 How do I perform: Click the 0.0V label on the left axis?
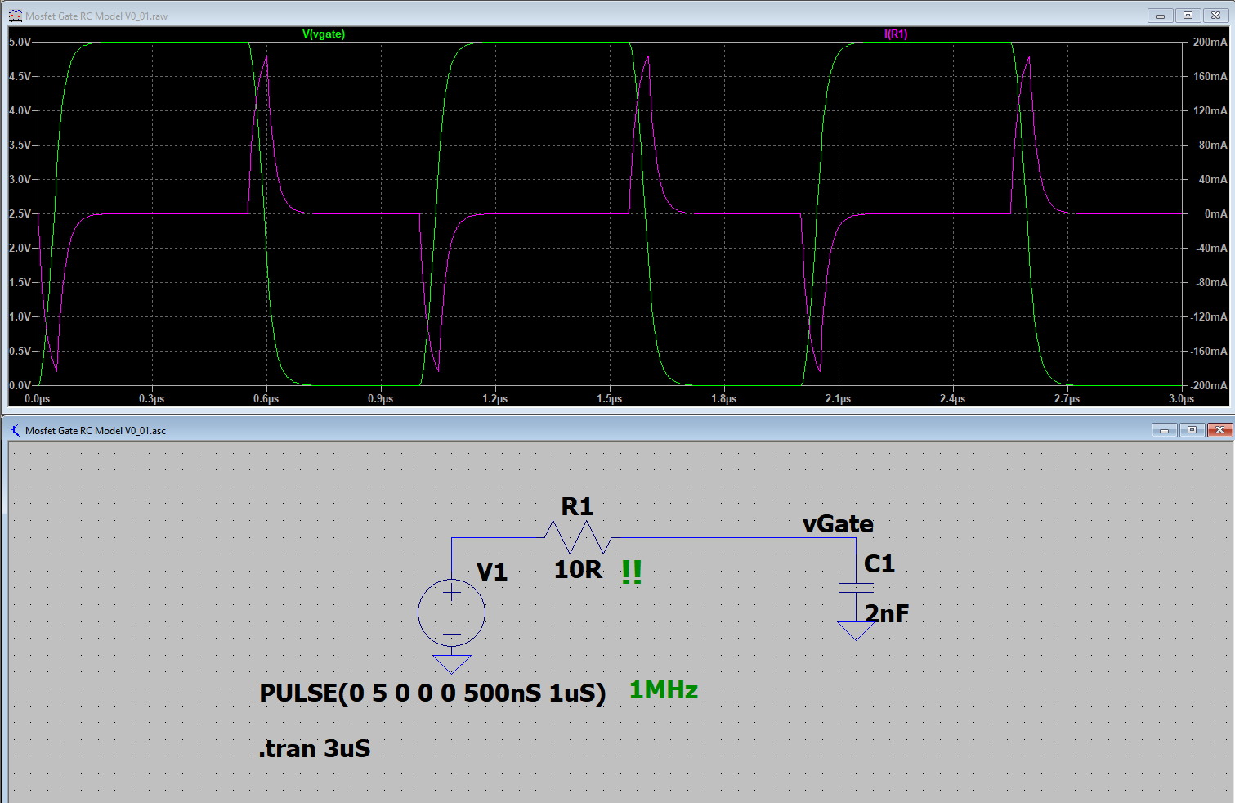point(20,385)
